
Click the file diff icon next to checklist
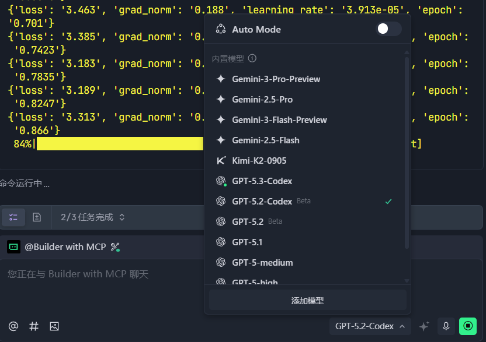tap(37, 217)
